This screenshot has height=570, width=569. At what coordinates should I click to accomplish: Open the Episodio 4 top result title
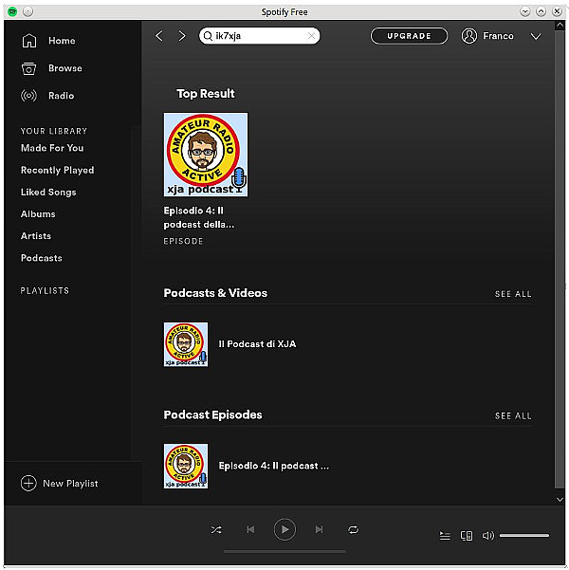tap(199, 217)
